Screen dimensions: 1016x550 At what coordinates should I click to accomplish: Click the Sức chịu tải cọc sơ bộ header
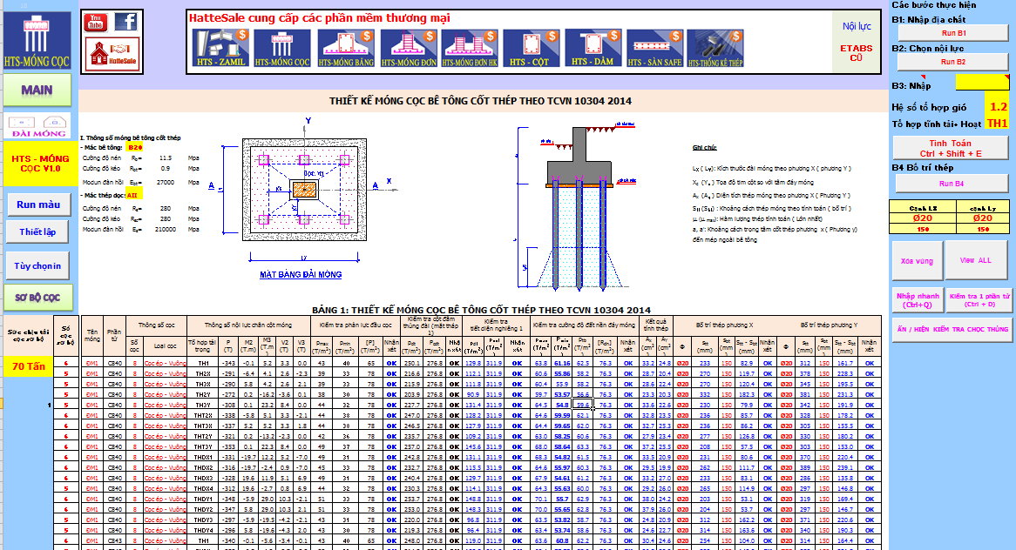tap(29, 335)
